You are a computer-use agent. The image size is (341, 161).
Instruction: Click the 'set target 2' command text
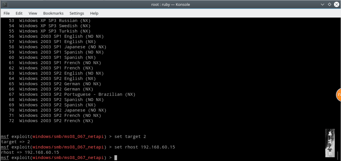pyautogui.click(x=130, y=137)
